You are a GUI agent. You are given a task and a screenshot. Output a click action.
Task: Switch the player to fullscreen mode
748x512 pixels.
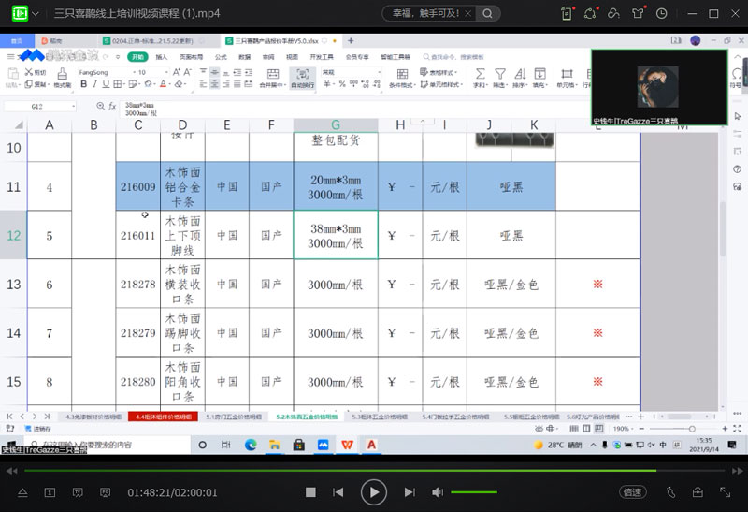pos(726,492)
